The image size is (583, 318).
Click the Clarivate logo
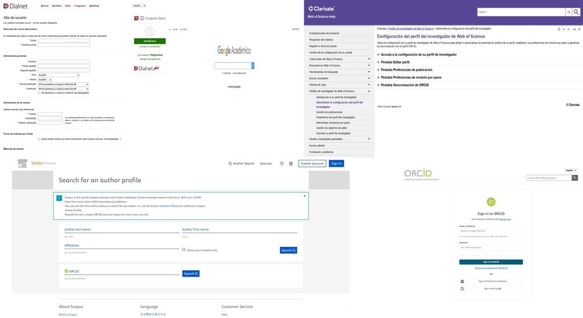point(322,8)
